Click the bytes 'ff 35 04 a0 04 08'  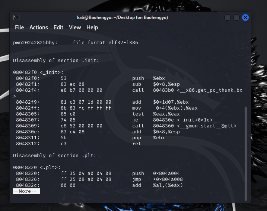(x=86, y=173)
